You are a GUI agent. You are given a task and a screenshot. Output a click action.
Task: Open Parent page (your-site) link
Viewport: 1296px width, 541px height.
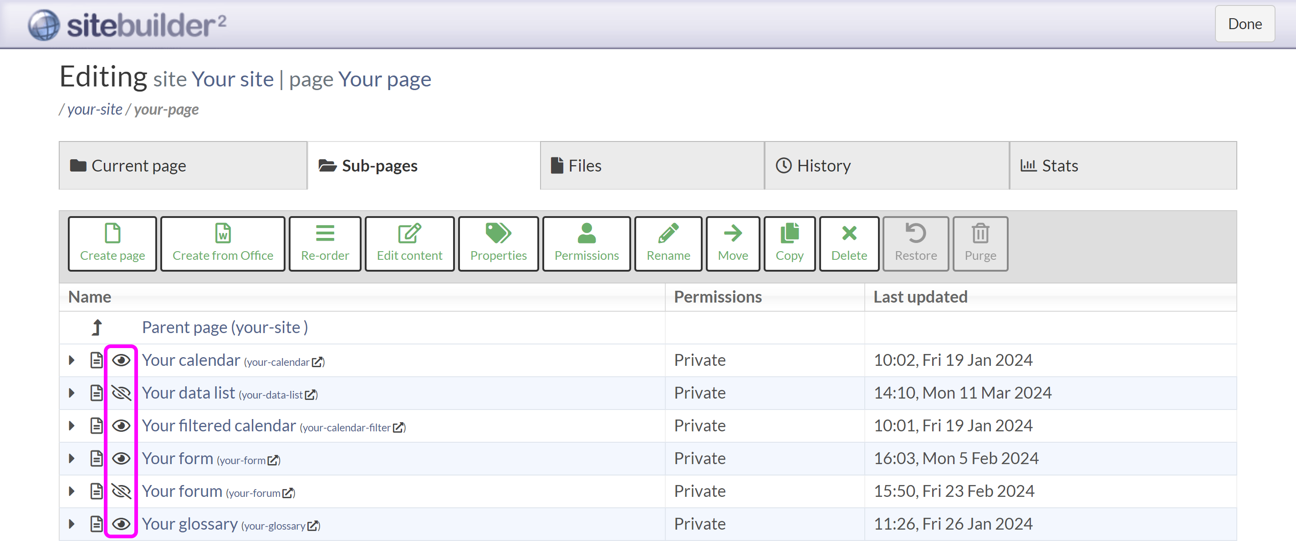[225, 327]
